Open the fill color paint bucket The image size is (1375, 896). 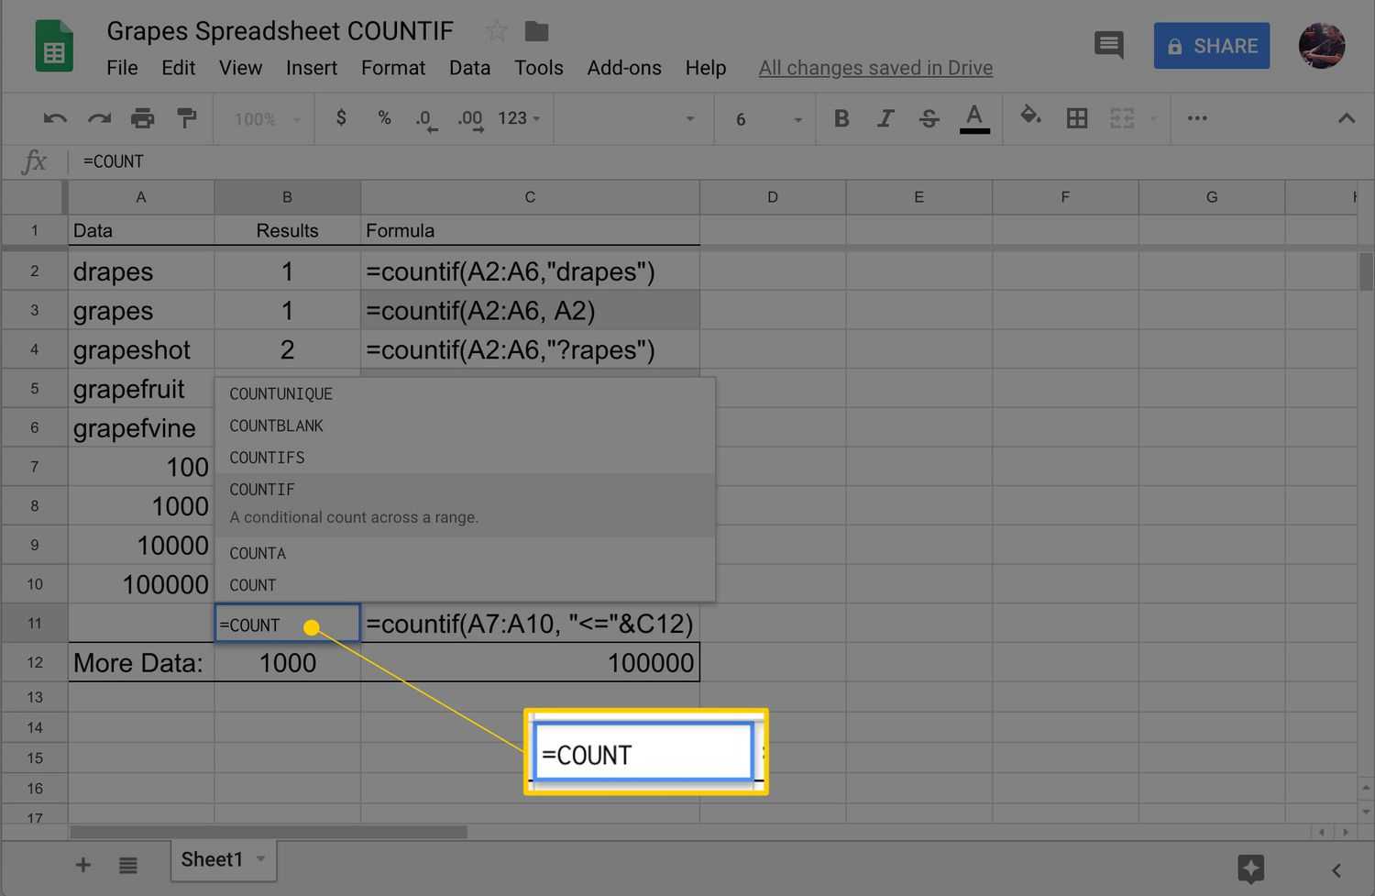click(x=1030, y=116)
